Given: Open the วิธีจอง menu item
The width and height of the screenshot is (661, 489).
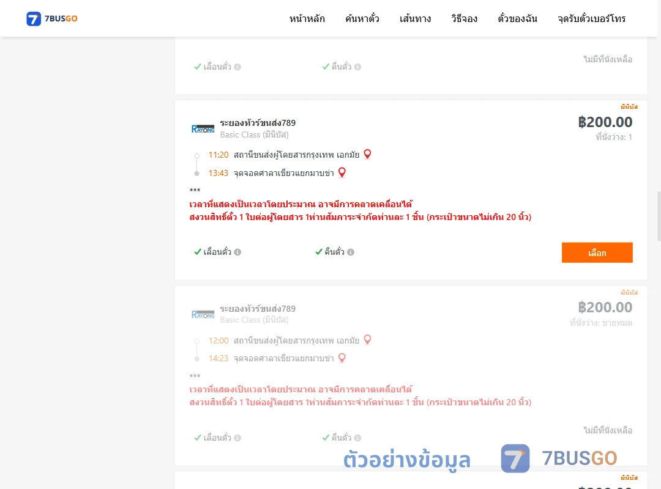Looking at the screenshot, I should pyautogui.click(x=464, y=18).
